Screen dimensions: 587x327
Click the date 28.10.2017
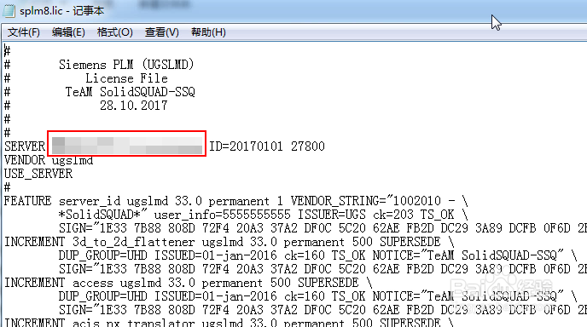coord(134,106)
